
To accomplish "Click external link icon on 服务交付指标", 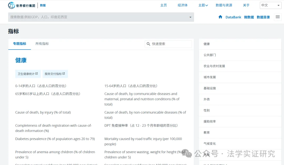I will pyautogui.click(x=64, y=74).
